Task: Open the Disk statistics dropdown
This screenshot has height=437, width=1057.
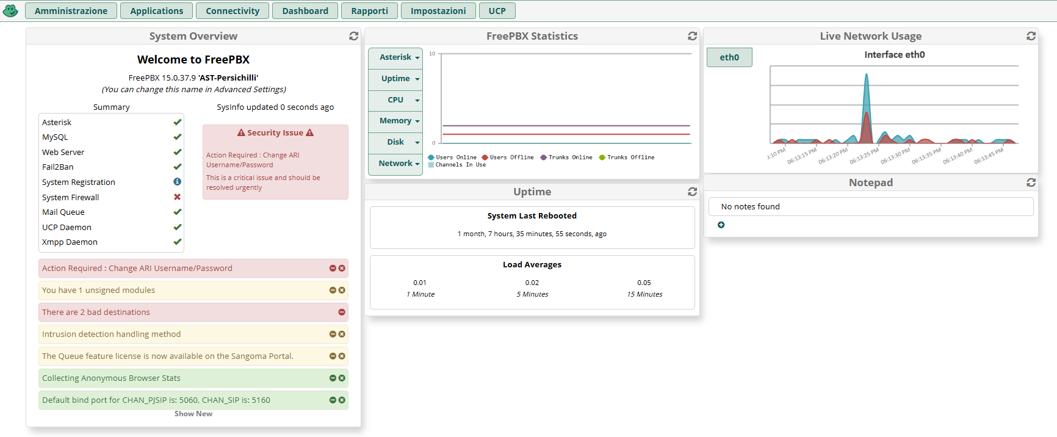Action: coord(395,142)
